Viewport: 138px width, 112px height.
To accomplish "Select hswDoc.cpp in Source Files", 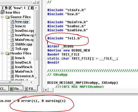I will [x=24, y=31].
